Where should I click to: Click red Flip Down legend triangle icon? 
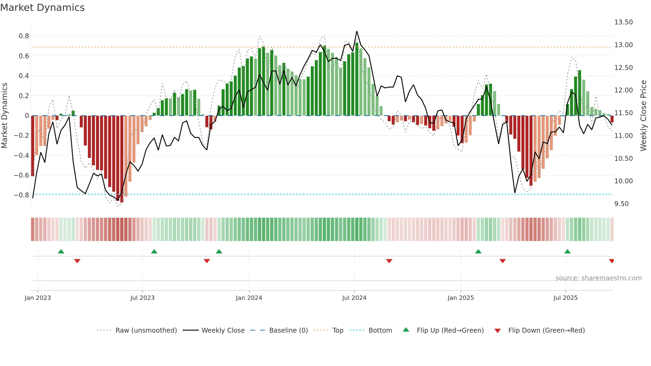point(497,331)
